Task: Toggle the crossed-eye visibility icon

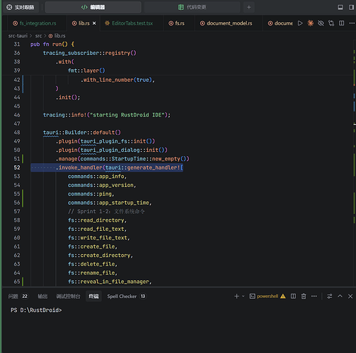Action: [321, 23]
